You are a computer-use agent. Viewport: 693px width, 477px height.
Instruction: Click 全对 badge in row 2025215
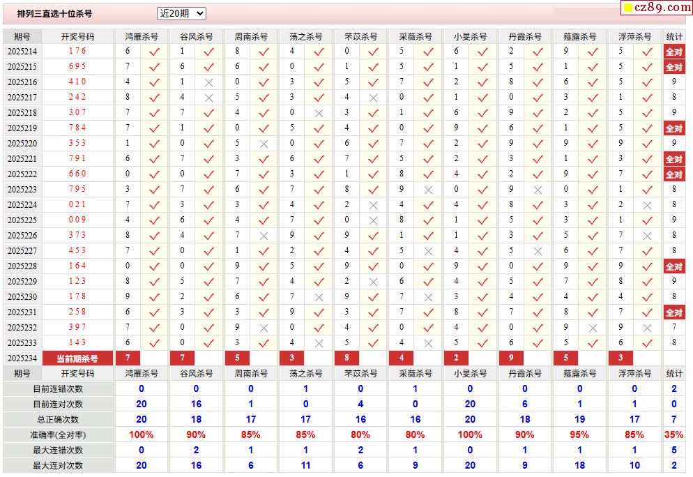coord(674,67)
